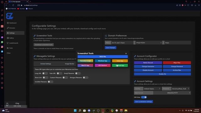Click the browser search icon top right

pyautogui.click(x=186, y=2)
